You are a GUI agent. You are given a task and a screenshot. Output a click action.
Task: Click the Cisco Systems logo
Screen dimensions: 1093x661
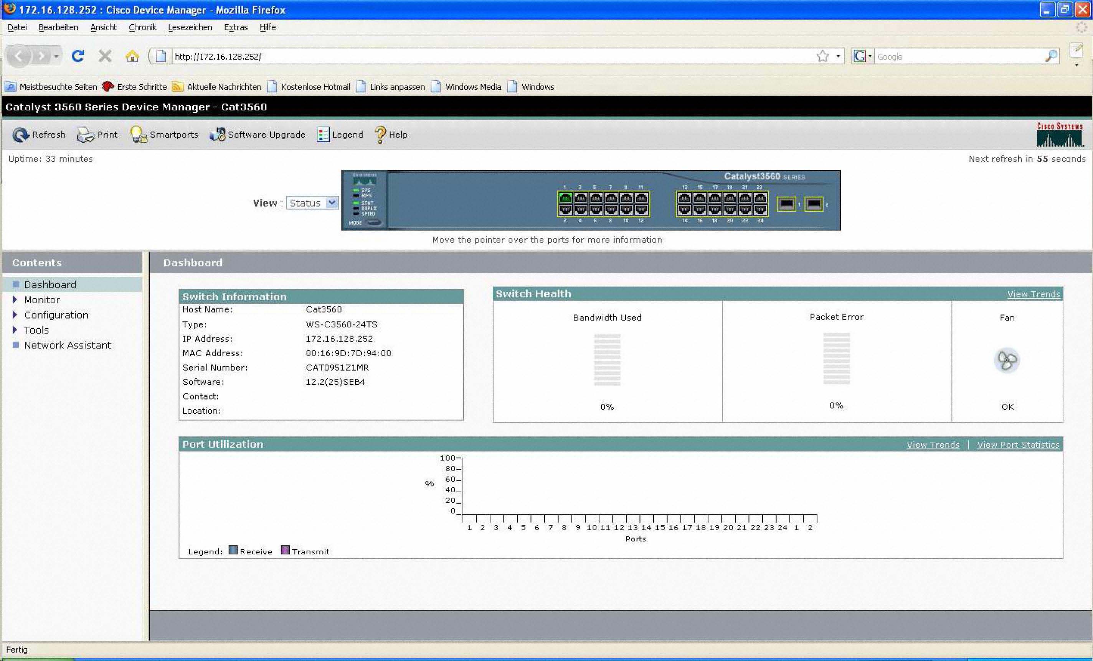coord(1060,135)
